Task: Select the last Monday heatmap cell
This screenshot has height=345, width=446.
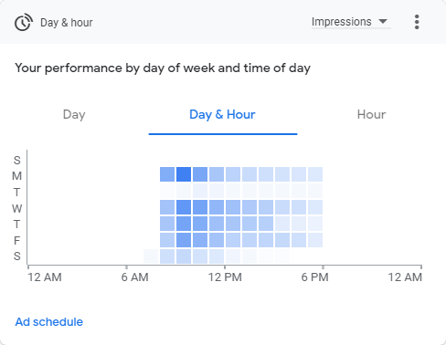Action: [315, 174]
